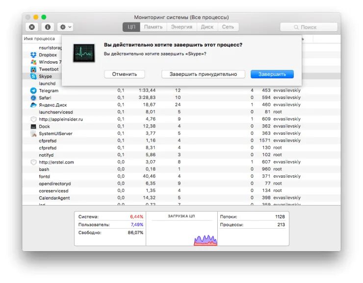The height and width of the screenshot is (283, 363).
Task: Select the launchservicesd row
Action: pyautogui.click(x=181, y=112)
